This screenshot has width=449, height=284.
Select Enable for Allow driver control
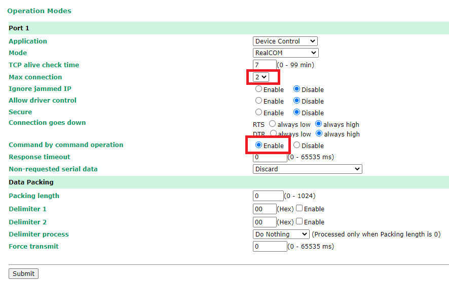(259, 101)
